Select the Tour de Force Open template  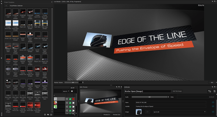tap(30, 107)
